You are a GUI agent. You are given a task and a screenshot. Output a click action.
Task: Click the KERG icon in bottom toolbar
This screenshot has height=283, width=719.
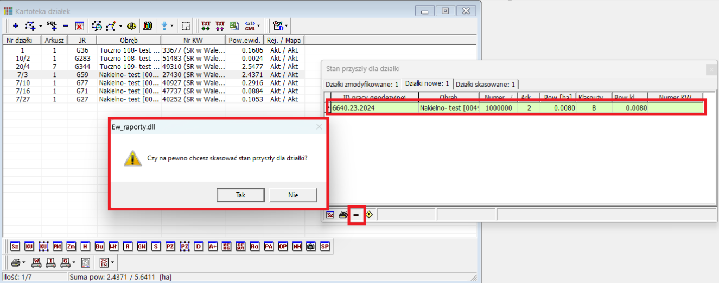(226, 247)
